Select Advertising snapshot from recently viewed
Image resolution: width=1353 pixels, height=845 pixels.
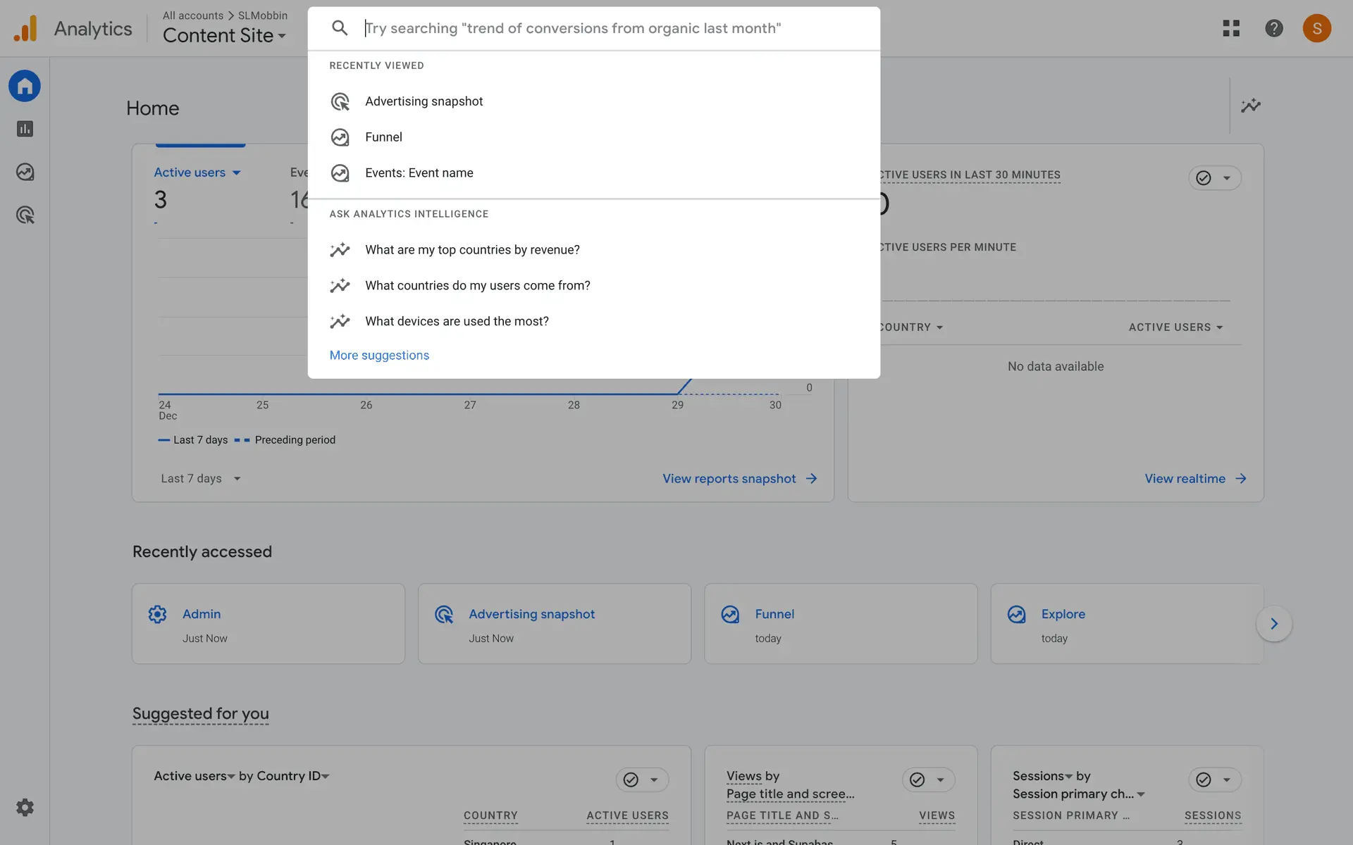424,101
